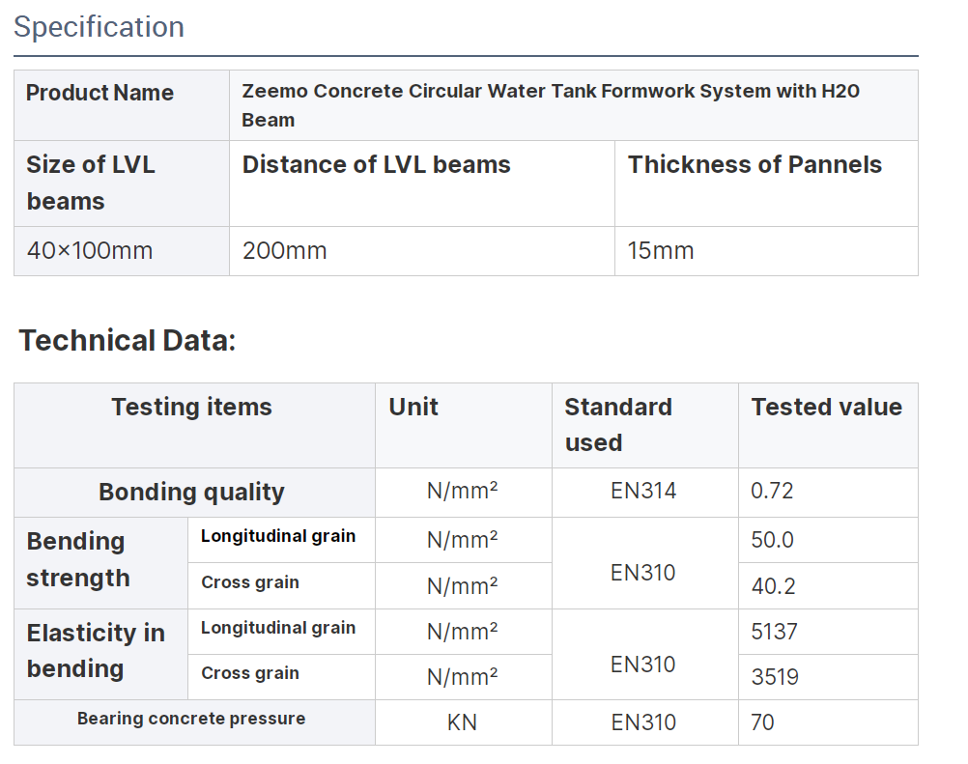The height and width of the screenshot is (764, 968).
Task: Click the 40×100mm size value
Action: coord(90,251)
